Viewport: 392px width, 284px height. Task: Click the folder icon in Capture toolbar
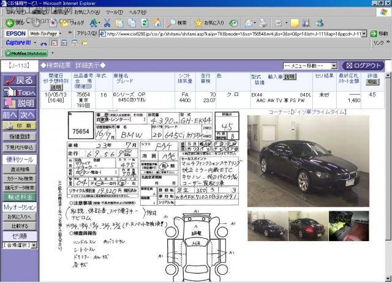85,43
